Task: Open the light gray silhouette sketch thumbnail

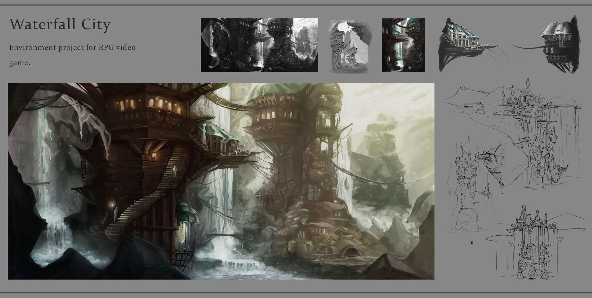Action: (350, 47)
